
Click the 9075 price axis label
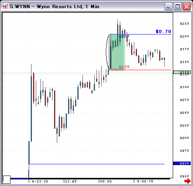[x=184, y=100]
